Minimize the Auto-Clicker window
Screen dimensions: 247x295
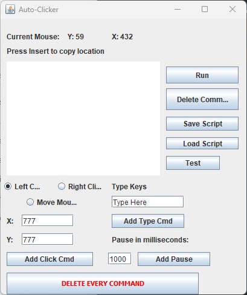click(x=178, y=9)
